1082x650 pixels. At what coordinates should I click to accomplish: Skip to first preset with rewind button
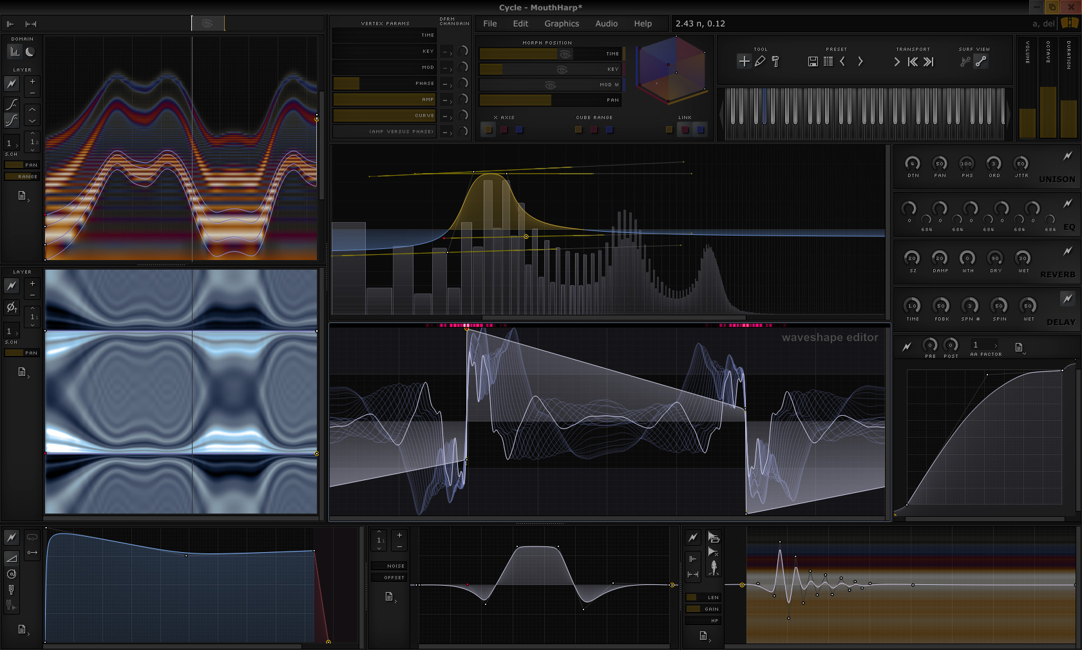(913, 62)
